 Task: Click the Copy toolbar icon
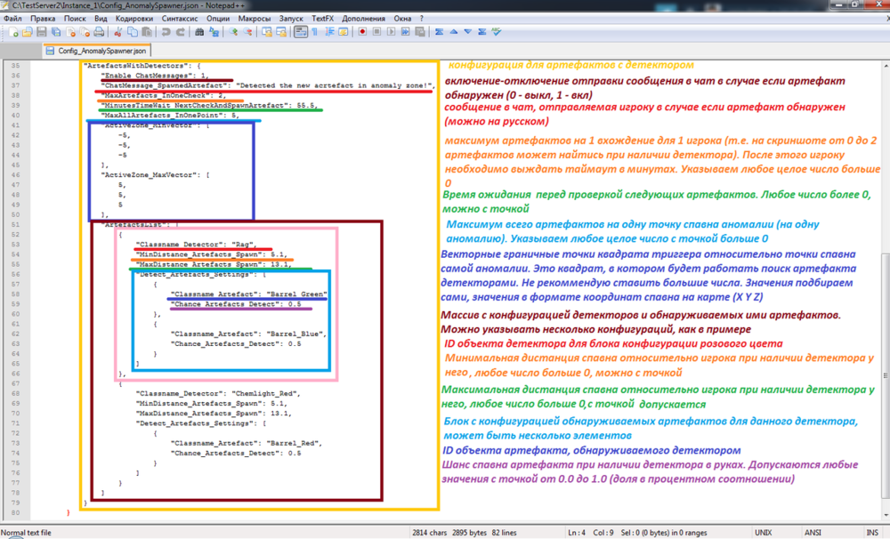(x=133, y=32)
